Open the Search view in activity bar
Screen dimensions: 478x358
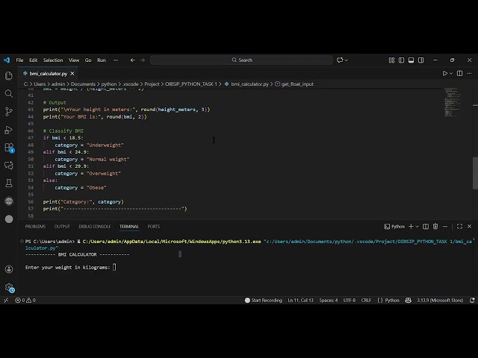pyautogui.click(x=9, y=93)
